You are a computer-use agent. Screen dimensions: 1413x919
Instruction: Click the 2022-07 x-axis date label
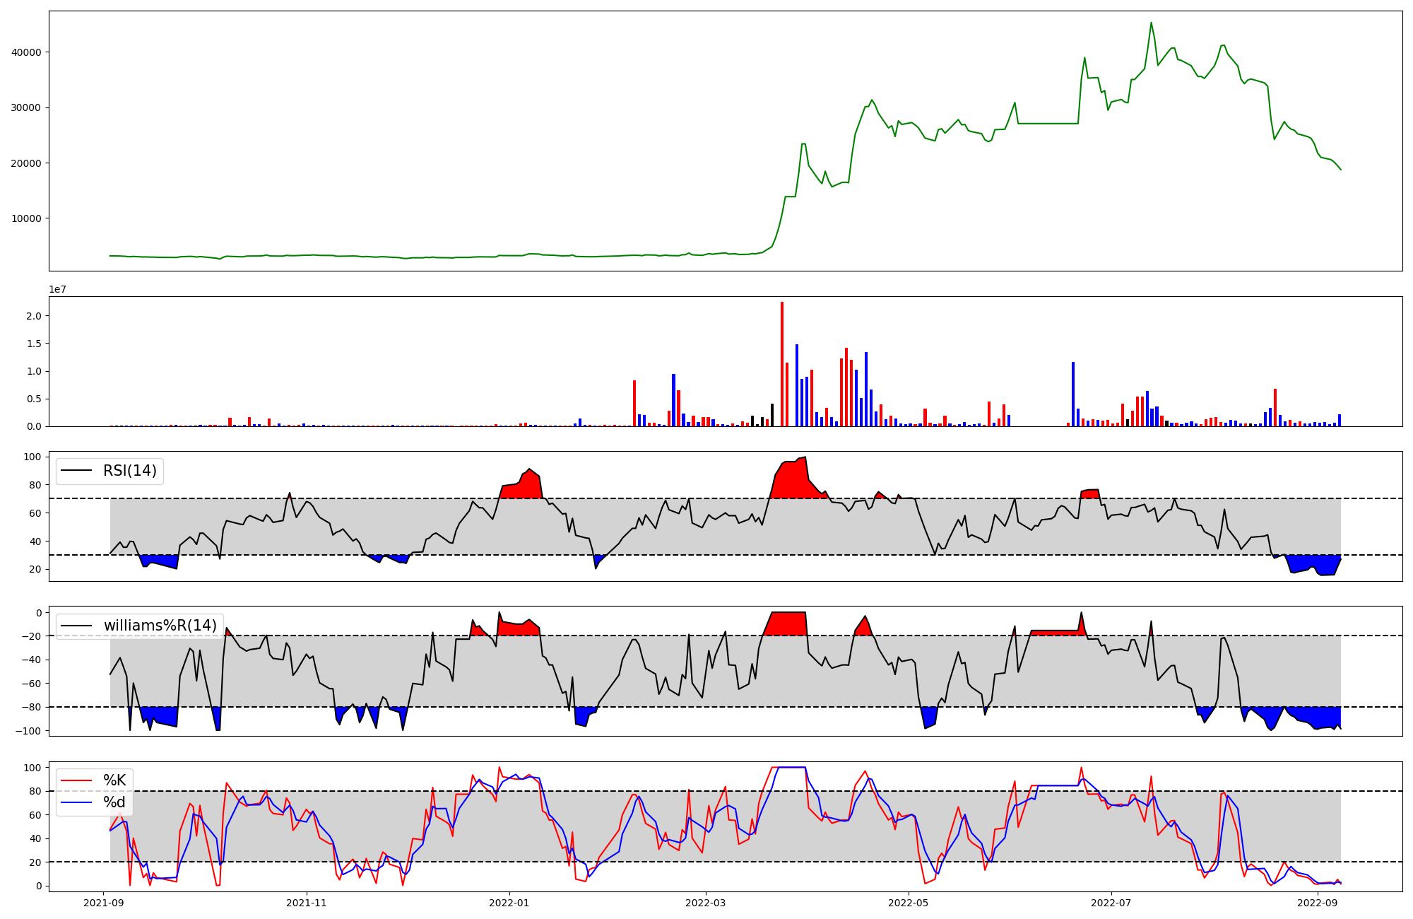[1111, 903]
